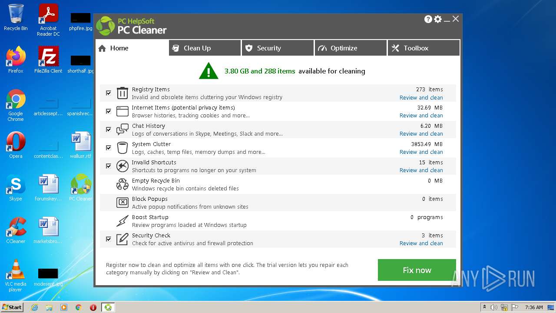Image resolution: width=556 pixels, height=313 pixels.
Task: Open Windows Explorer folder in taskbar
Action: (x=49, y=307)
